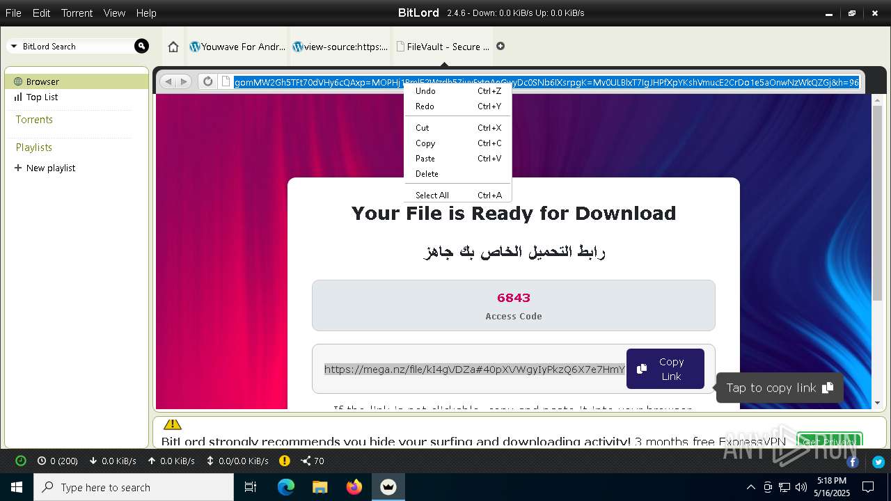Choose Delete in the context menu
This screenshot has width=891, height=501.
coord(458,174)
